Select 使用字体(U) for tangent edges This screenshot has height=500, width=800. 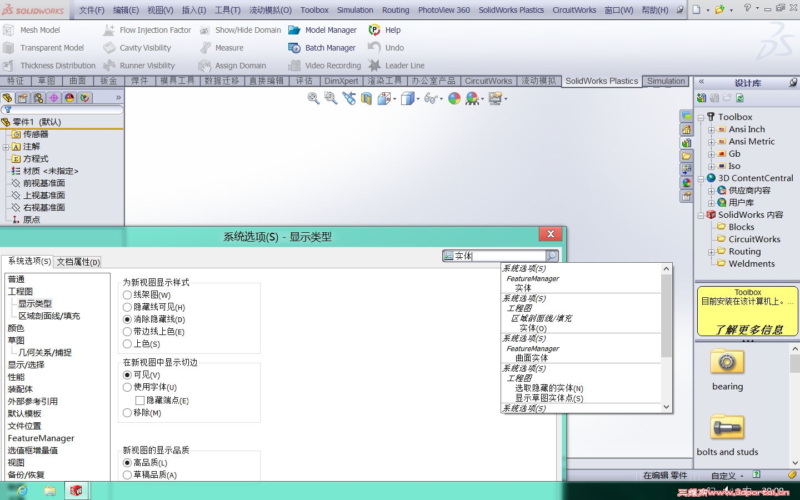coord(127,387)
